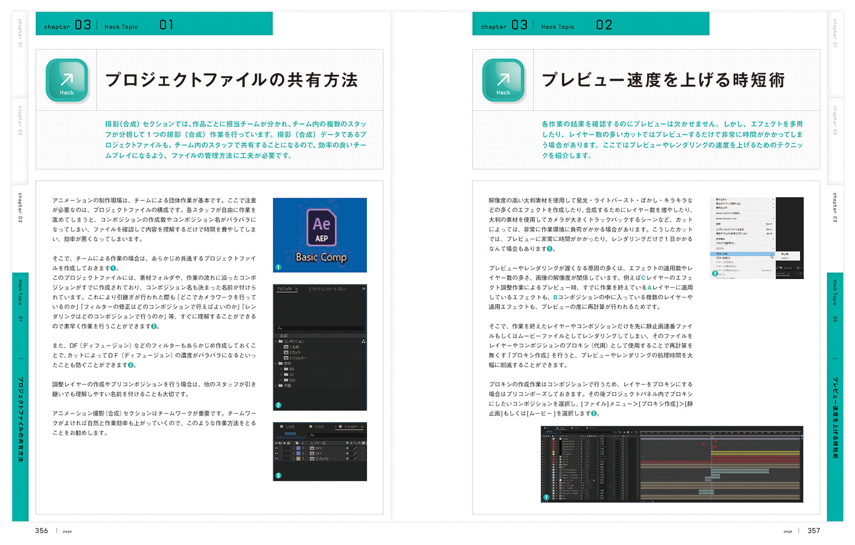Show hidden panels via the >> overflow arrow
The image size is (855, 545).
coord(363,289)
